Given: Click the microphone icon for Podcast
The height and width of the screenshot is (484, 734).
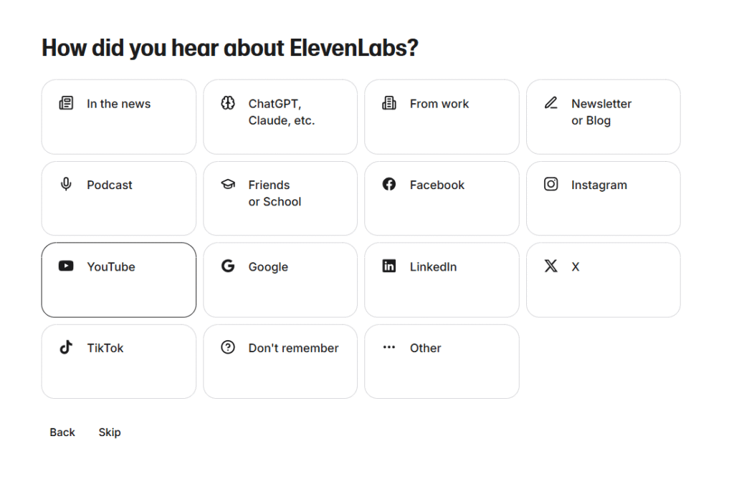Looking at the screenshot, I should pyautogui.click(x=66, y=185).
